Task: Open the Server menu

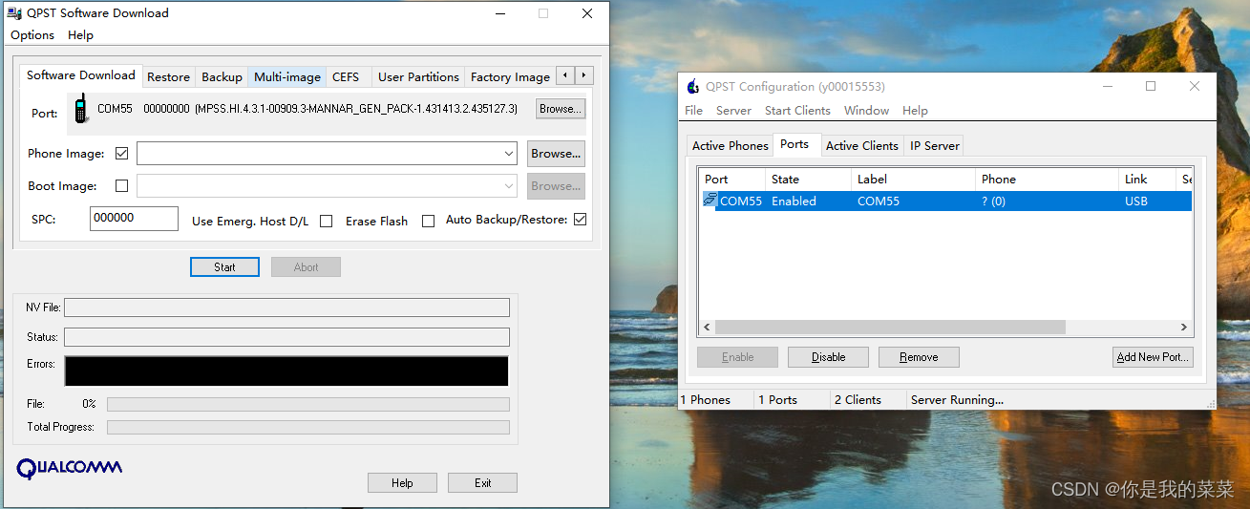Action: [x=733, y=111]
